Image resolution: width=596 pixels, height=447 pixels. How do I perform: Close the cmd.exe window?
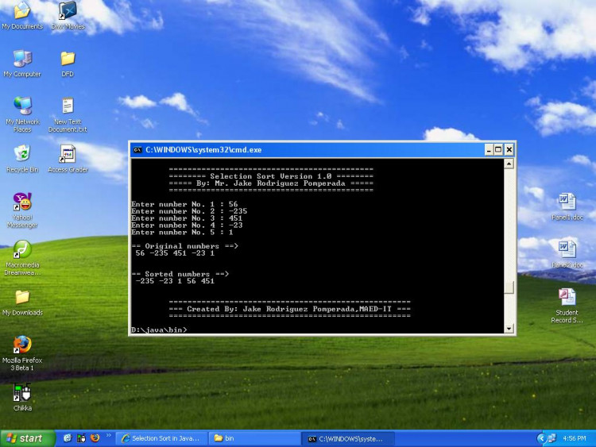509,149
